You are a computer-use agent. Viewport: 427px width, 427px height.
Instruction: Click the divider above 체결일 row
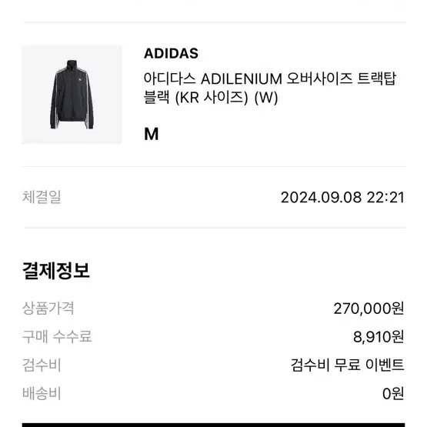click(214, 166)
